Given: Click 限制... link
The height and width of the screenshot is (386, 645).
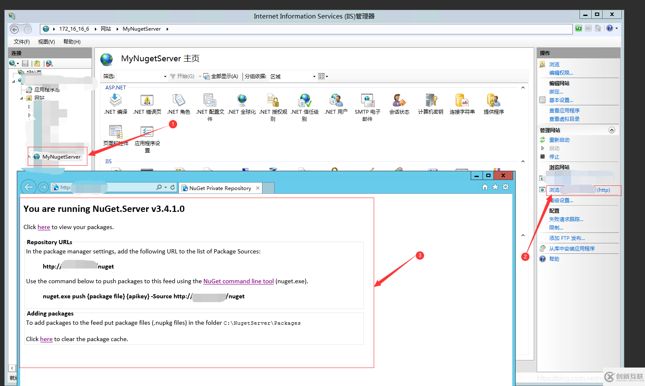Looking at the screenshot, I should (x=556, y=228).
